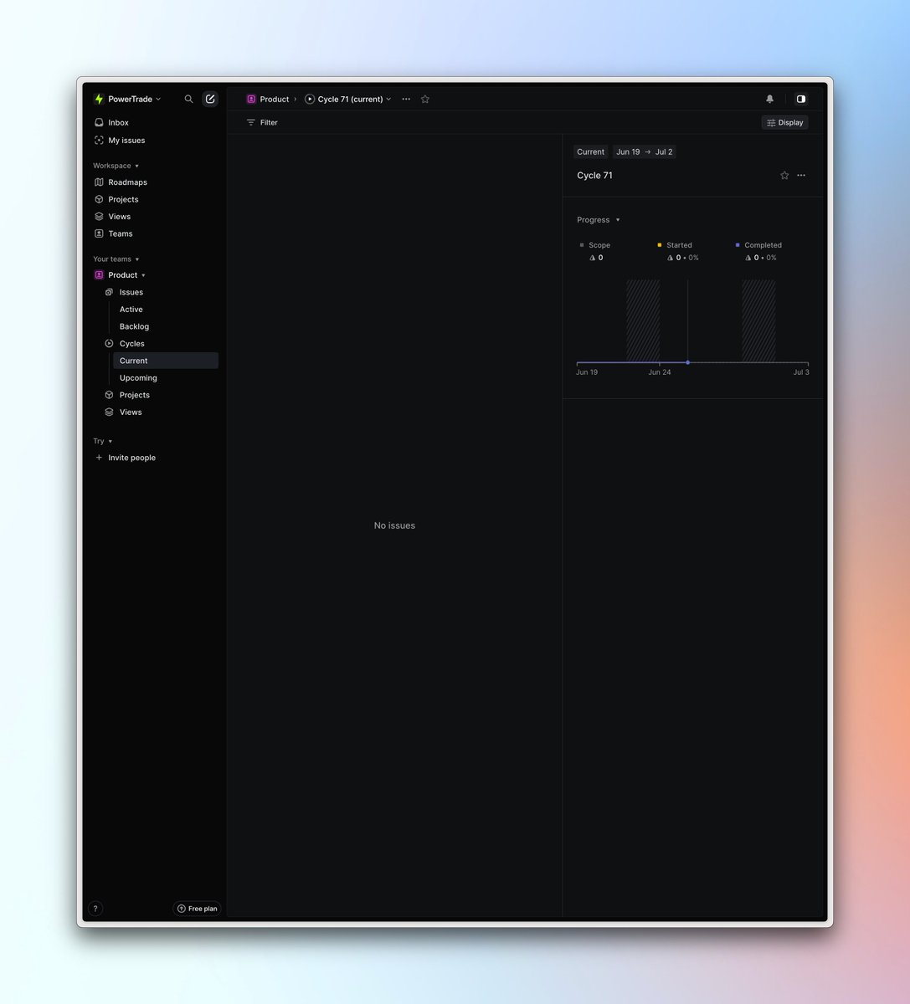Open the header more options ellipsis

click(x=406, y=99)
